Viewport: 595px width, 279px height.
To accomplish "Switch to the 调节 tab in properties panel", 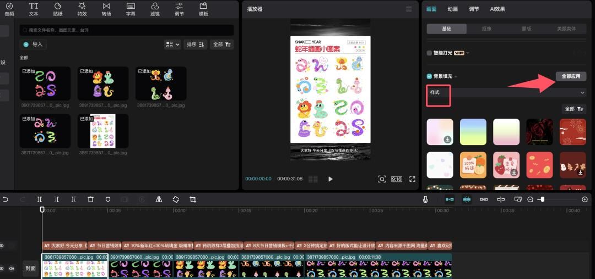I will [x=474, y=9].
